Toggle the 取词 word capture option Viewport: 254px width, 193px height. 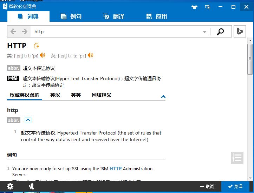point(207,187)
